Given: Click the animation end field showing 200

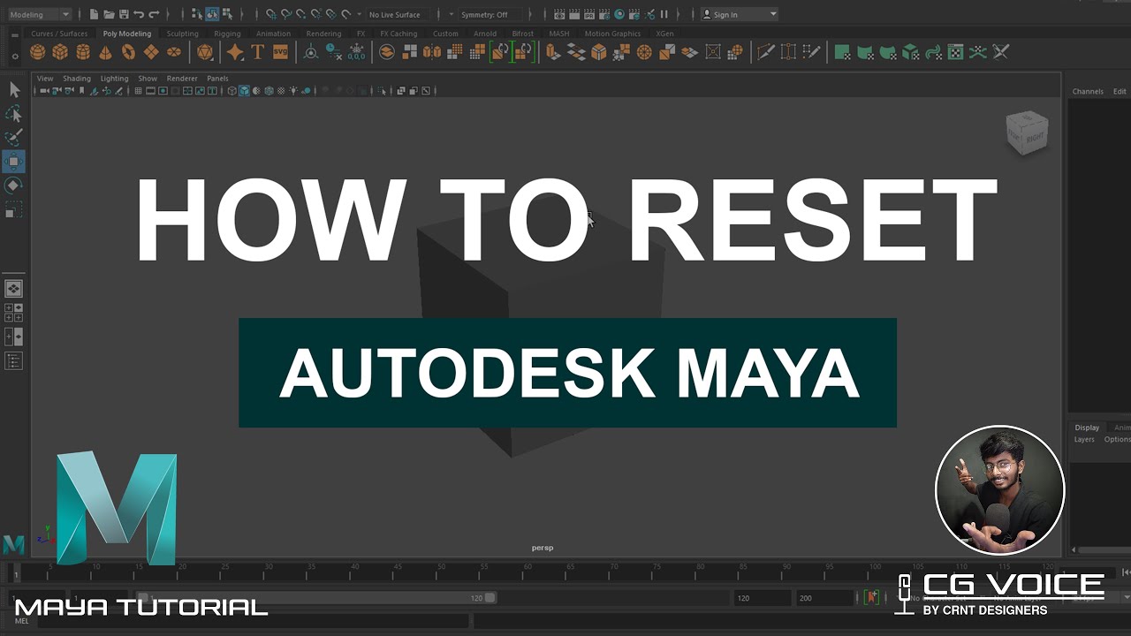Looking at the screenshot, I should (825, 598).
